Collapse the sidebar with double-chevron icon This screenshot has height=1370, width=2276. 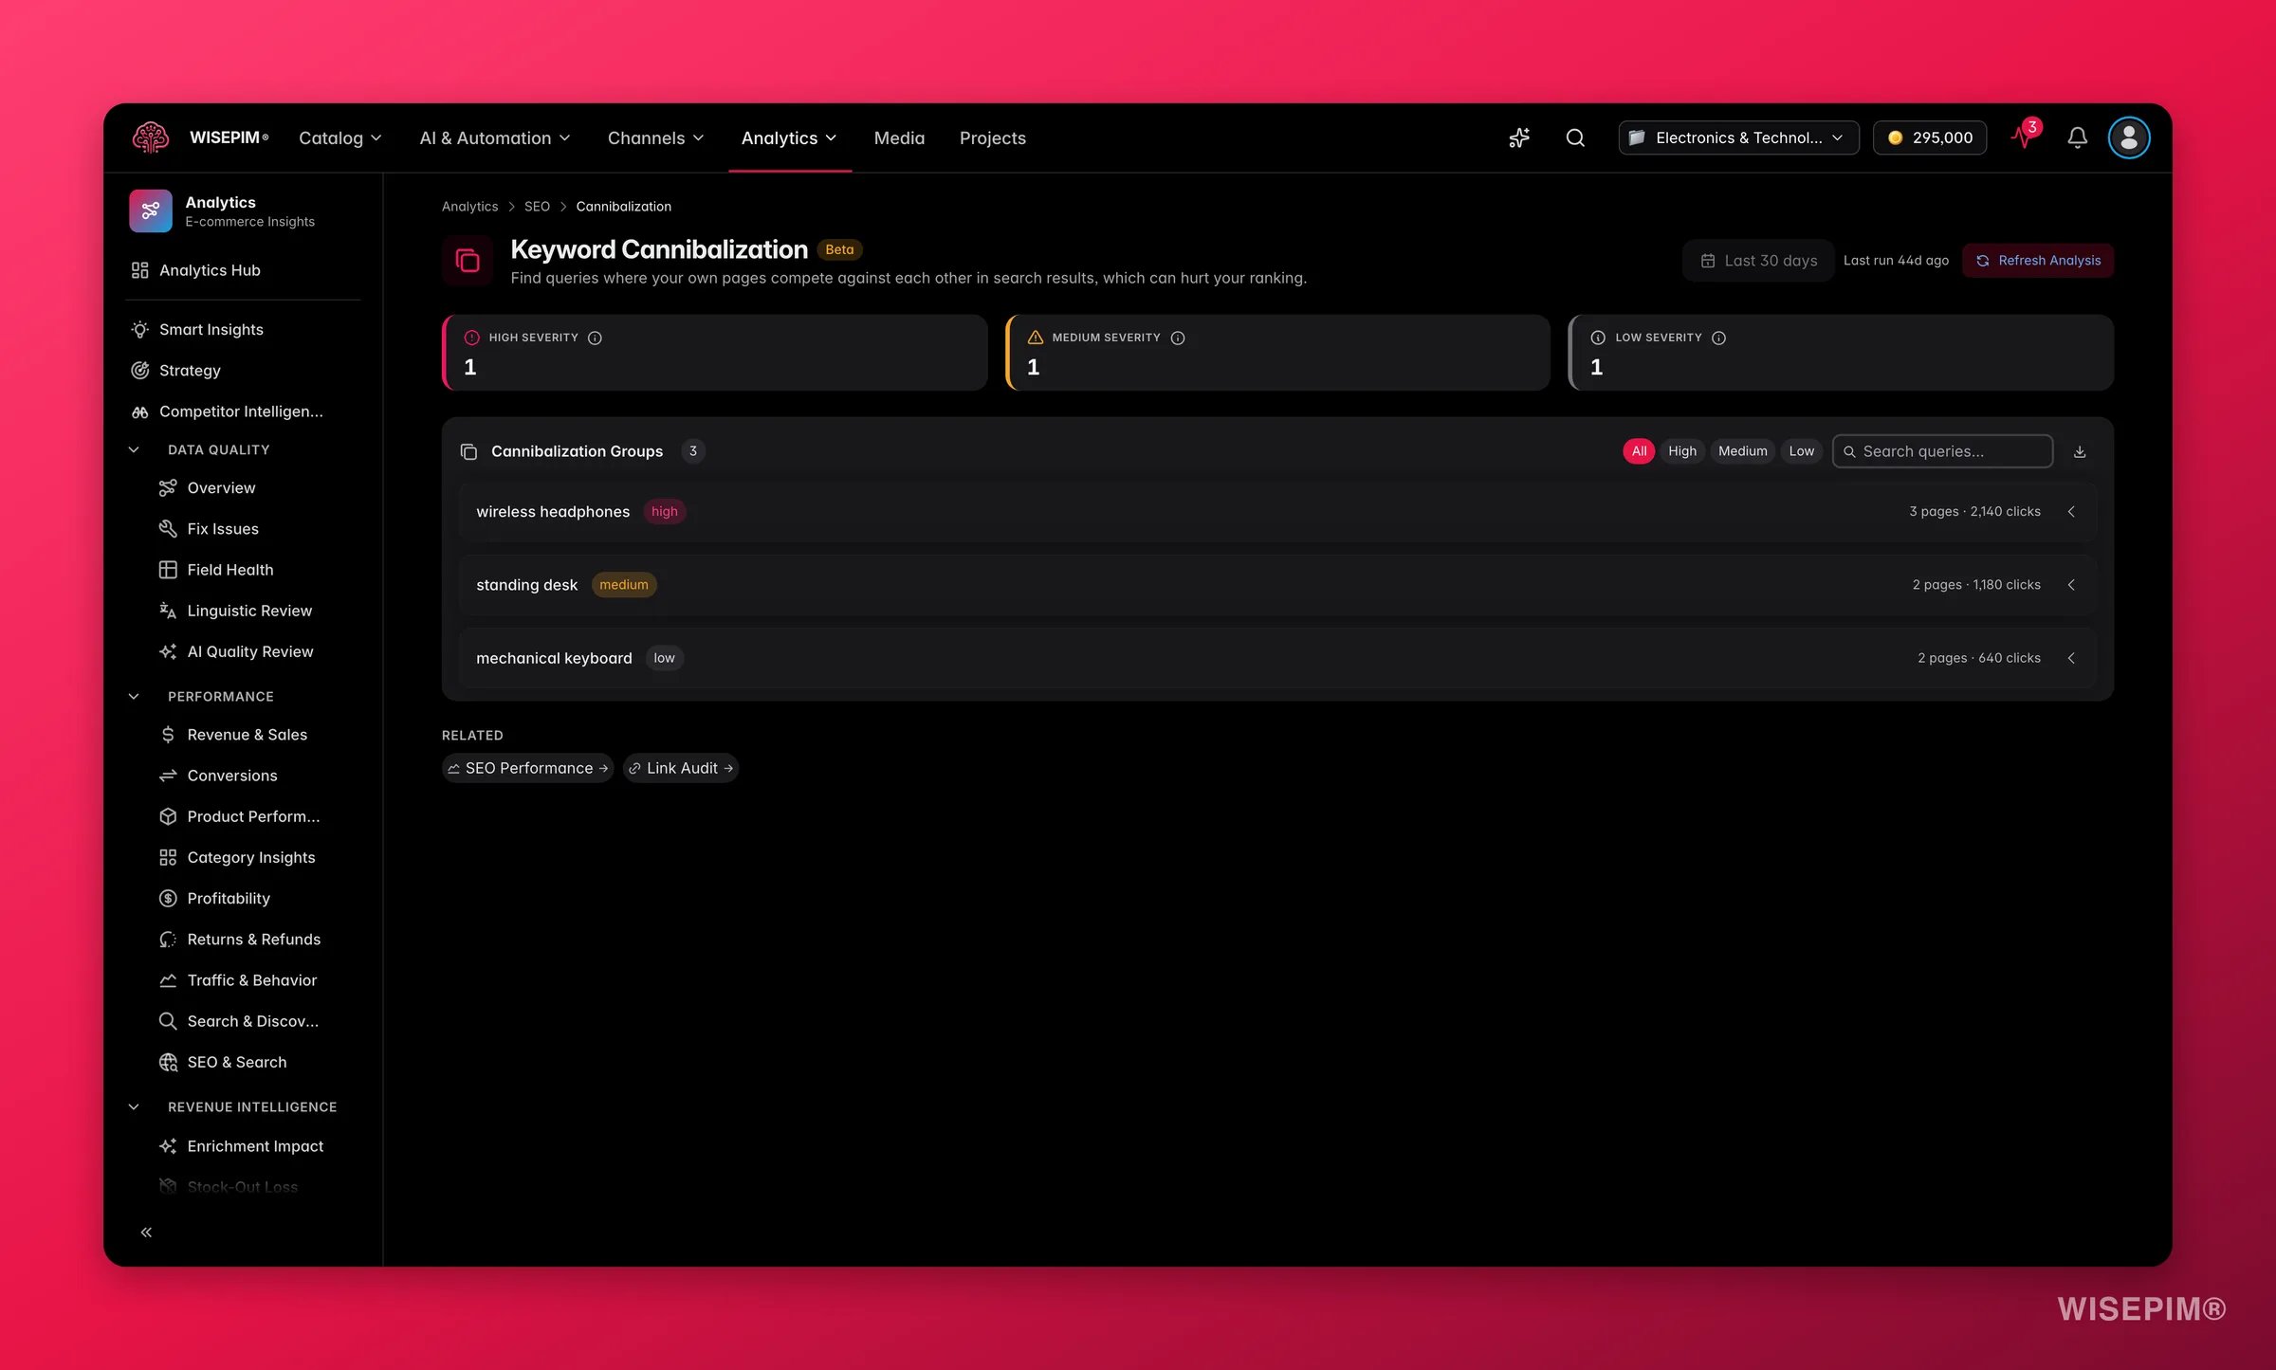[146, 1232]
